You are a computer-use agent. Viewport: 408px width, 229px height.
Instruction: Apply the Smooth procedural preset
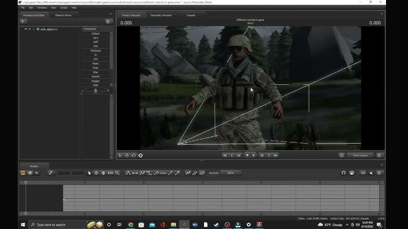tap(96, 77)
